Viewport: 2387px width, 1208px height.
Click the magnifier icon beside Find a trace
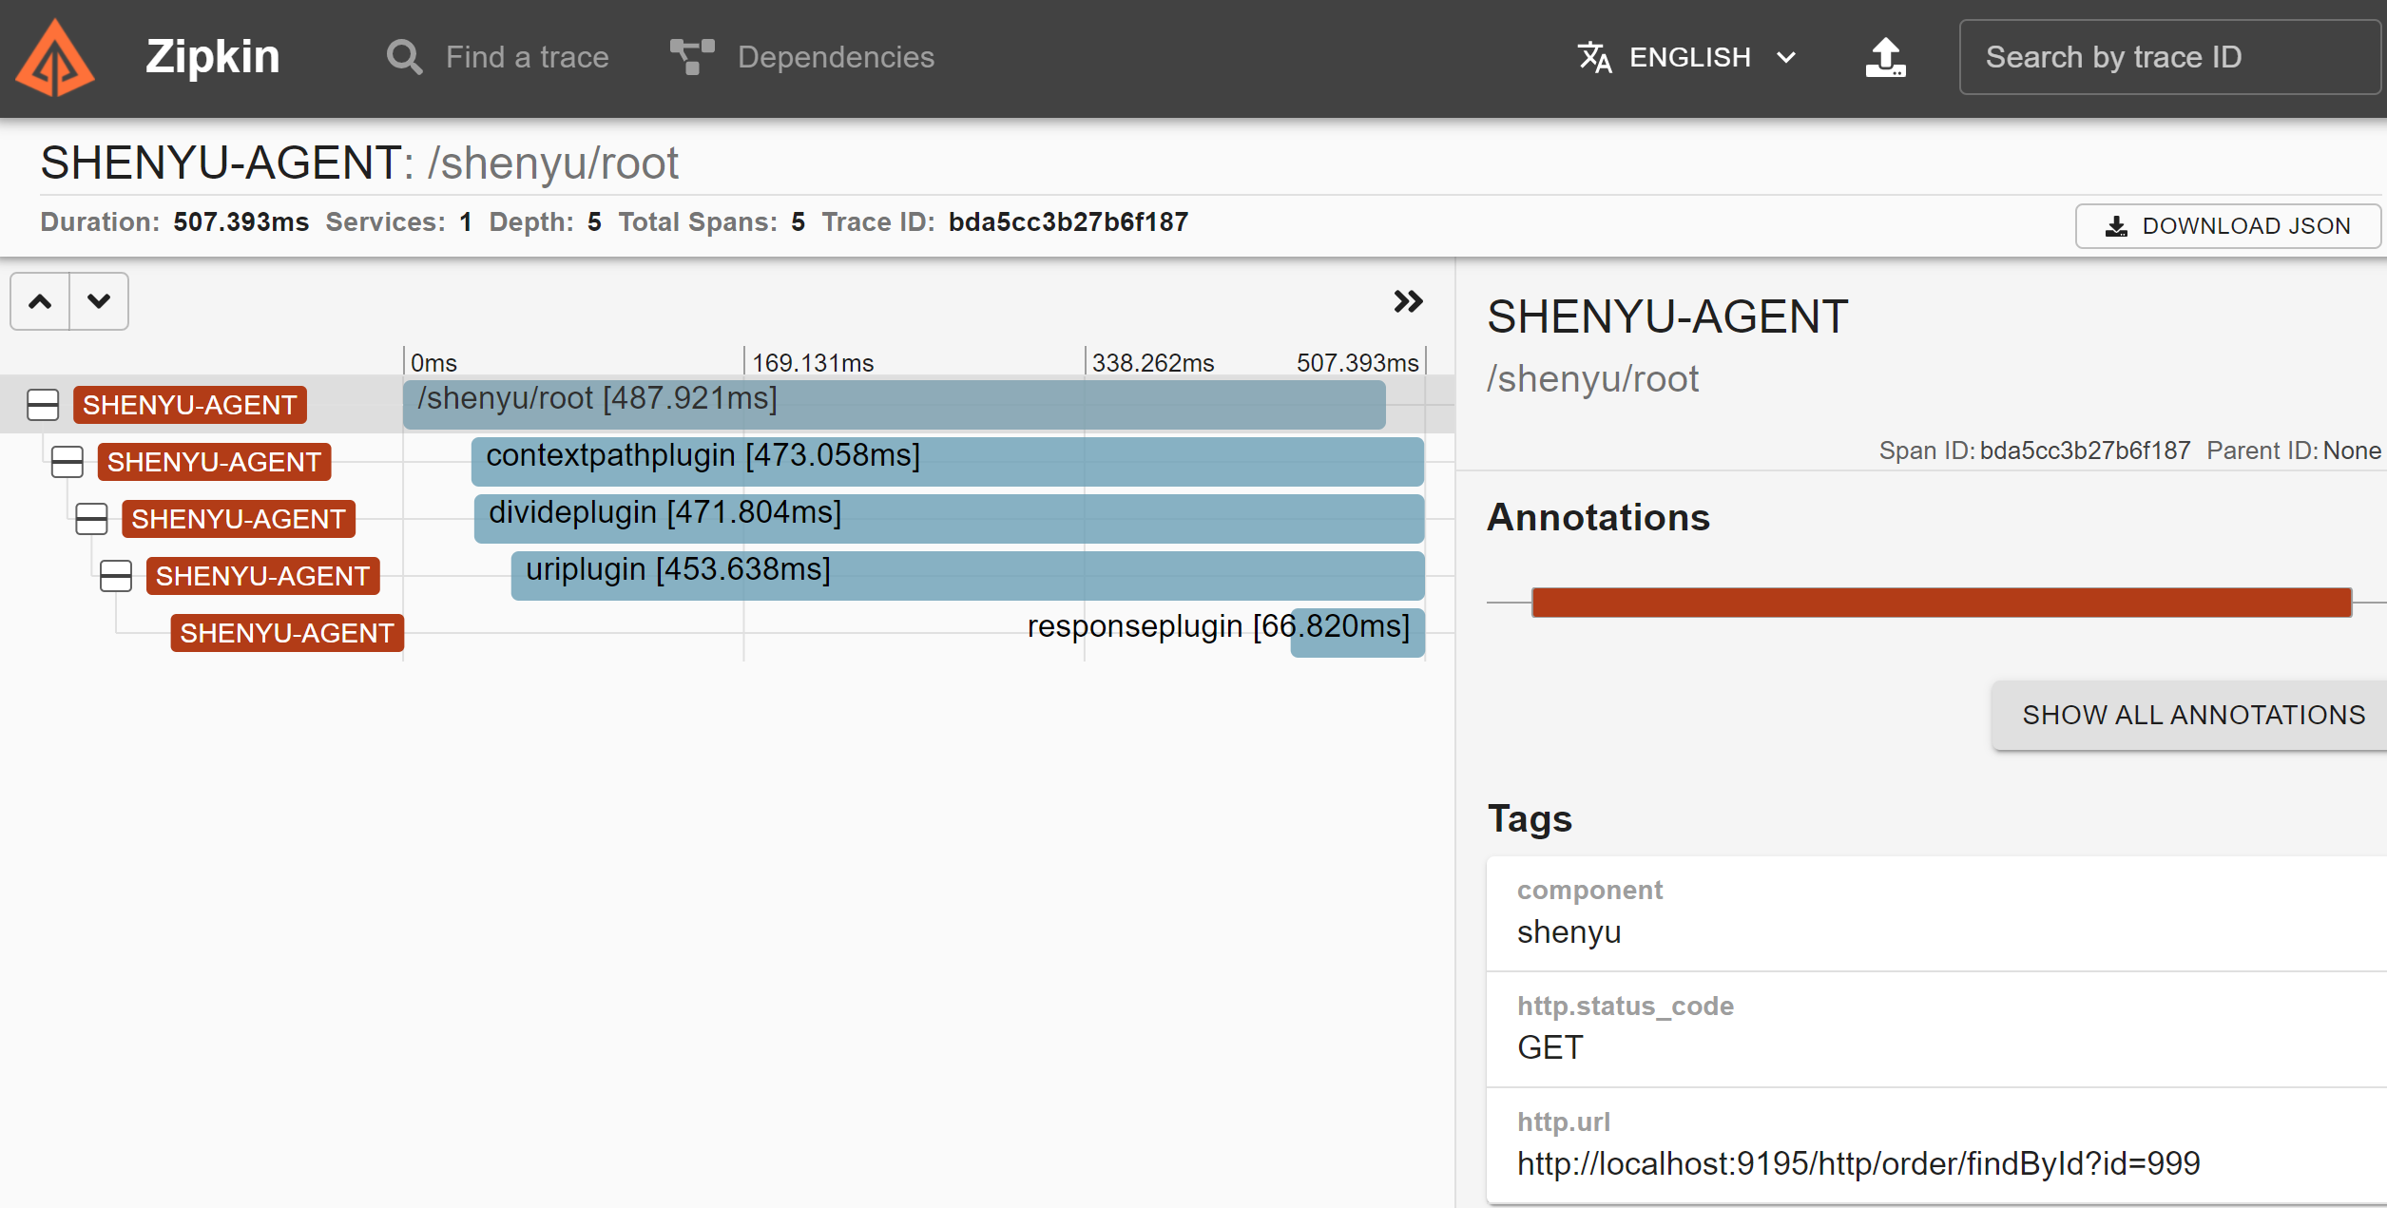[x=404, y=57]
